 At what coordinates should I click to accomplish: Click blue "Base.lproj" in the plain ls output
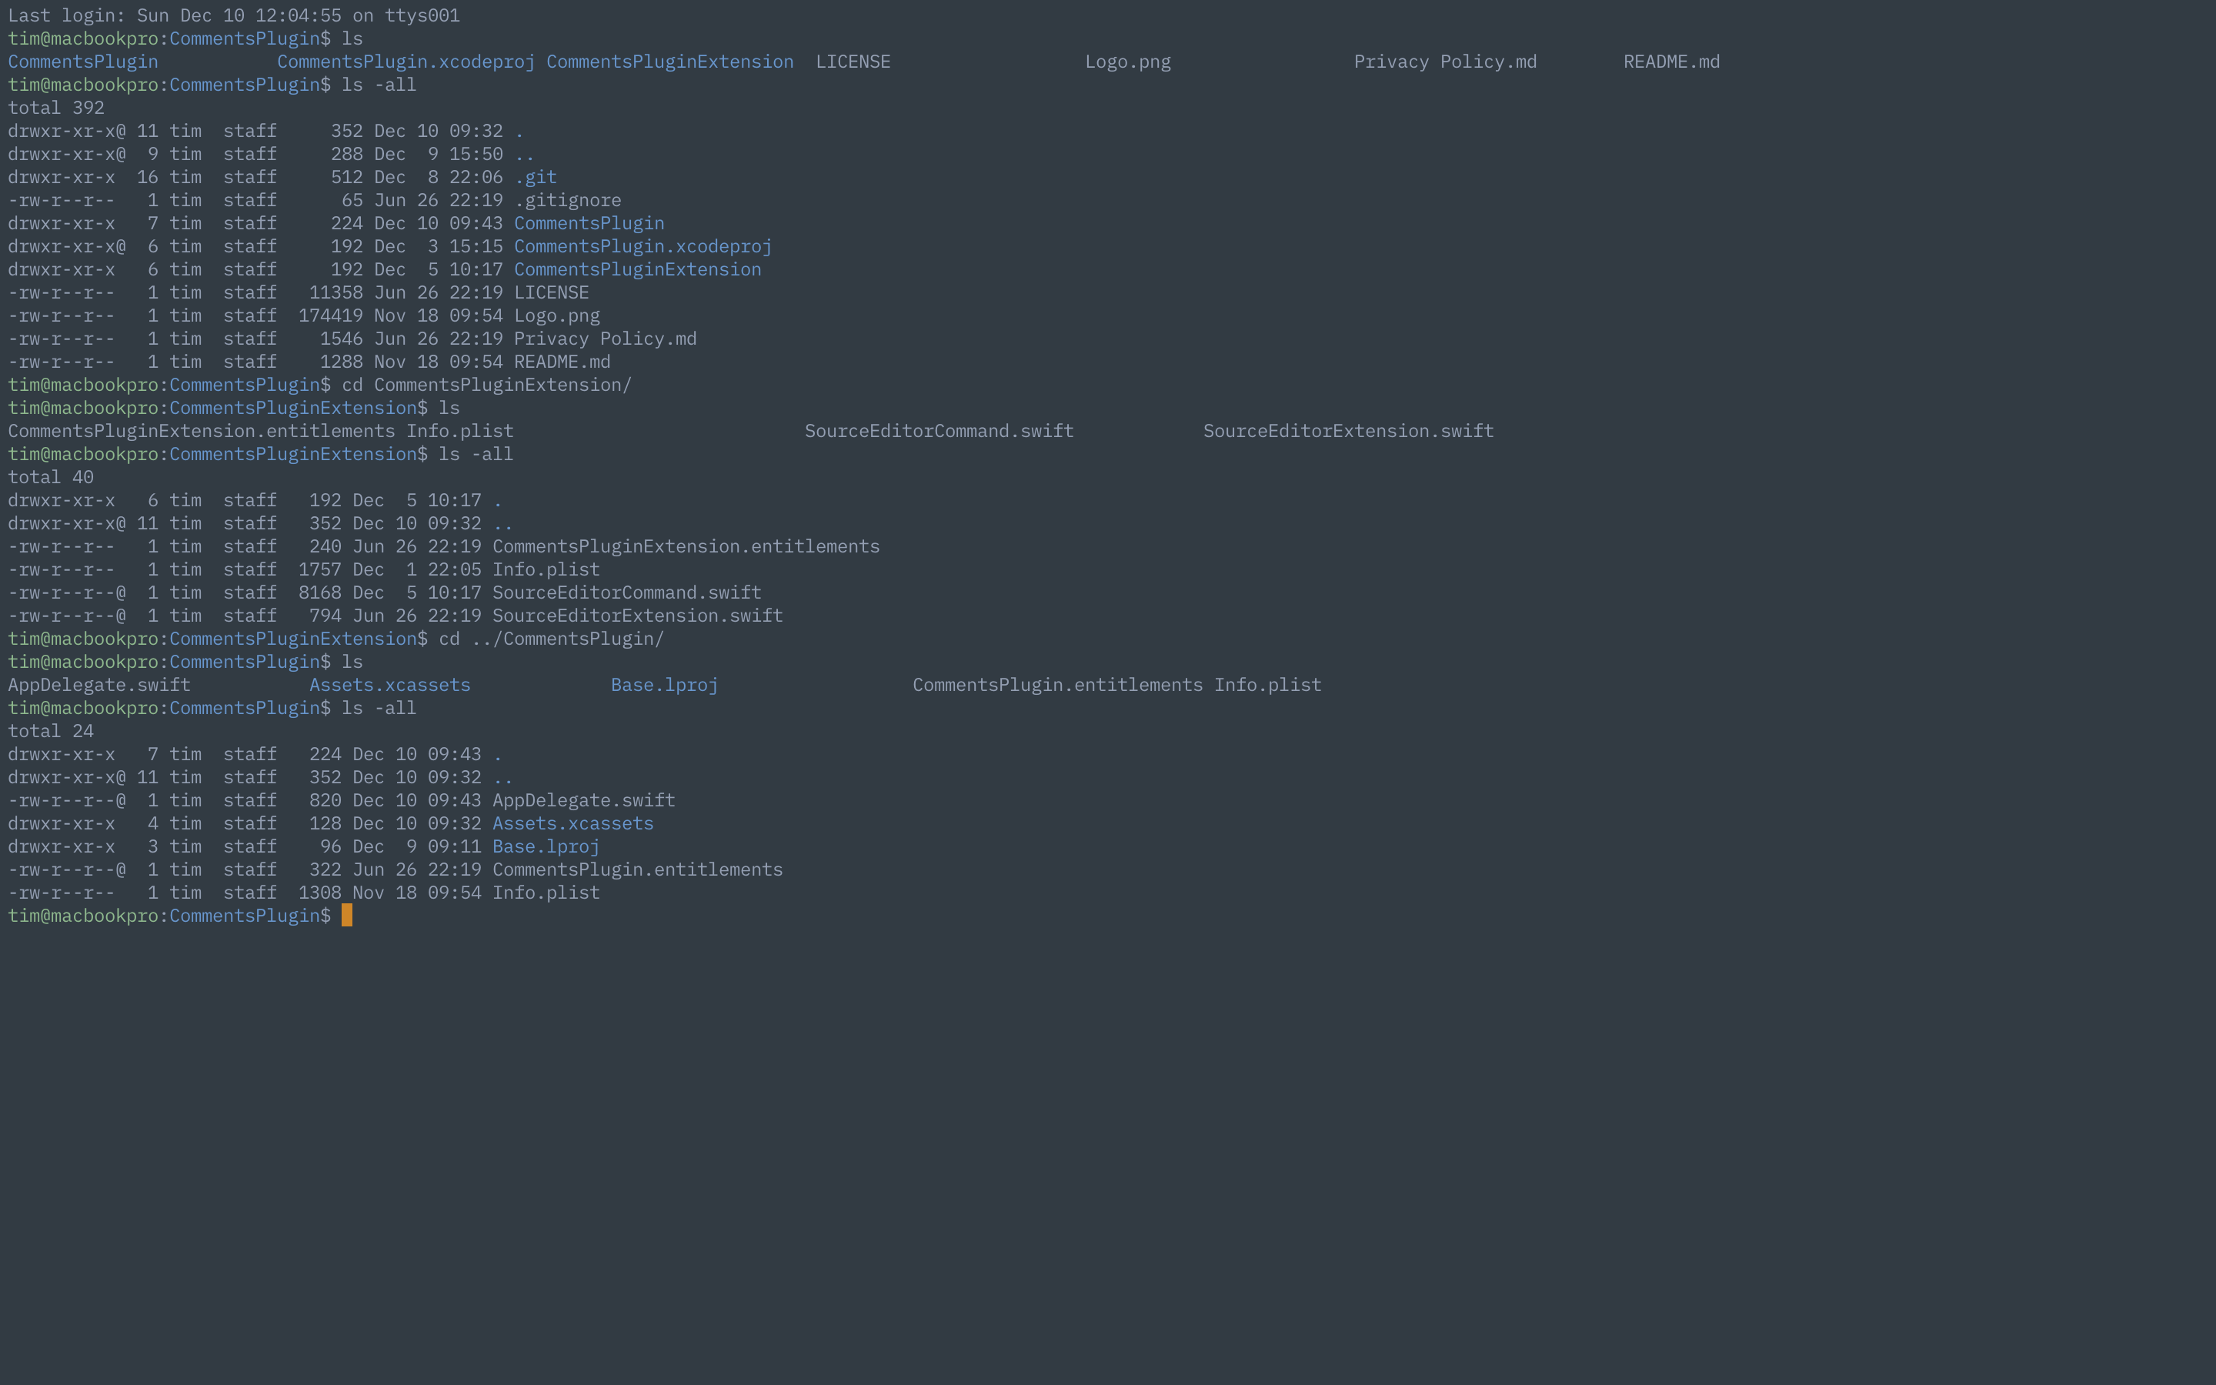[x=665, y=685]
